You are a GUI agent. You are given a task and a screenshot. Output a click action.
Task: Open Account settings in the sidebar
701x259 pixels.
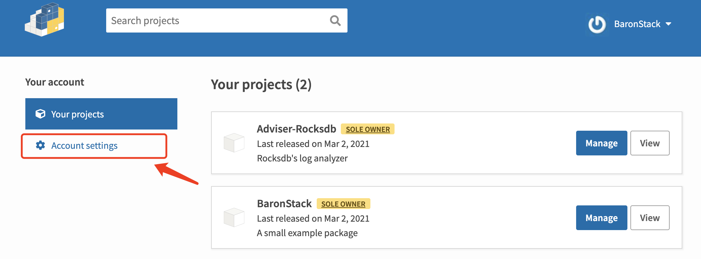84,146
